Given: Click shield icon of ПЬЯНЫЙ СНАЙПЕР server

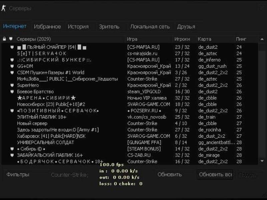Looking at the screenshot, I should (x=12, y=47).
